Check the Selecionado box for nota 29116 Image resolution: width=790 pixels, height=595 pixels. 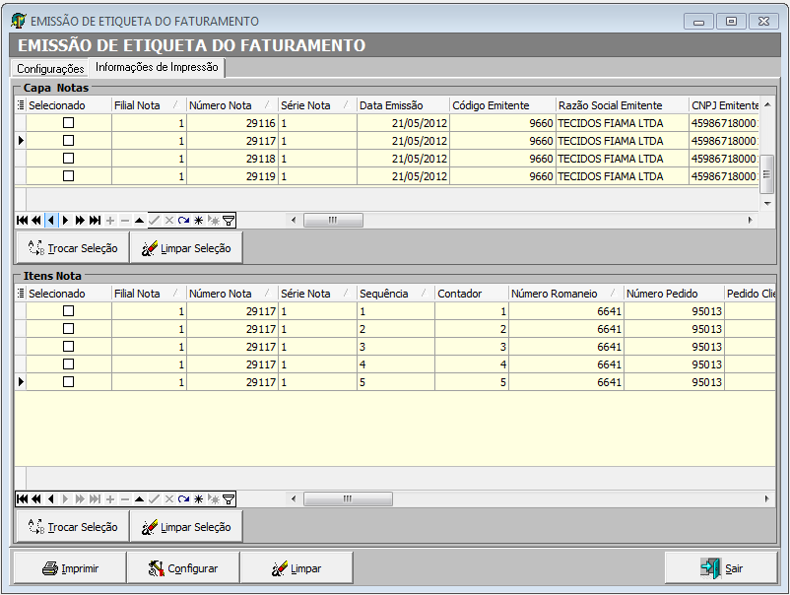point(68,123)
